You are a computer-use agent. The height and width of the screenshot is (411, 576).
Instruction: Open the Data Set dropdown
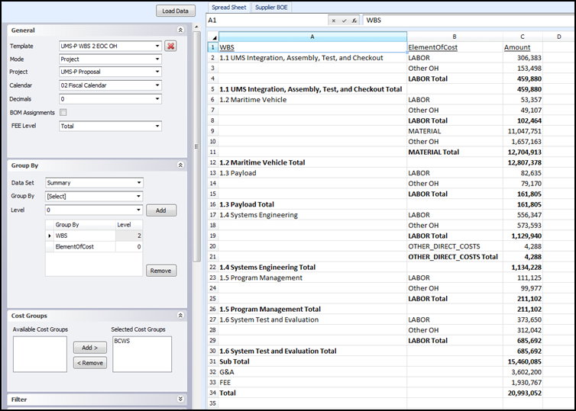(x=139, y=182)
